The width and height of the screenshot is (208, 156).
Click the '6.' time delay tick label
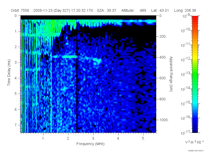(x=16, y=109)
